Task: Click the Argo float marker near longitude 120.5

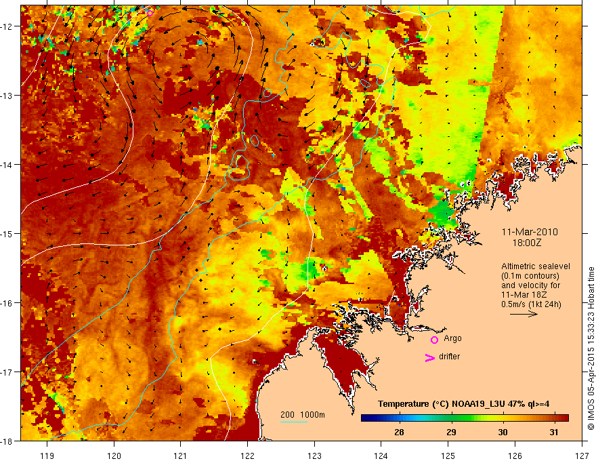Action: [150, 14]
